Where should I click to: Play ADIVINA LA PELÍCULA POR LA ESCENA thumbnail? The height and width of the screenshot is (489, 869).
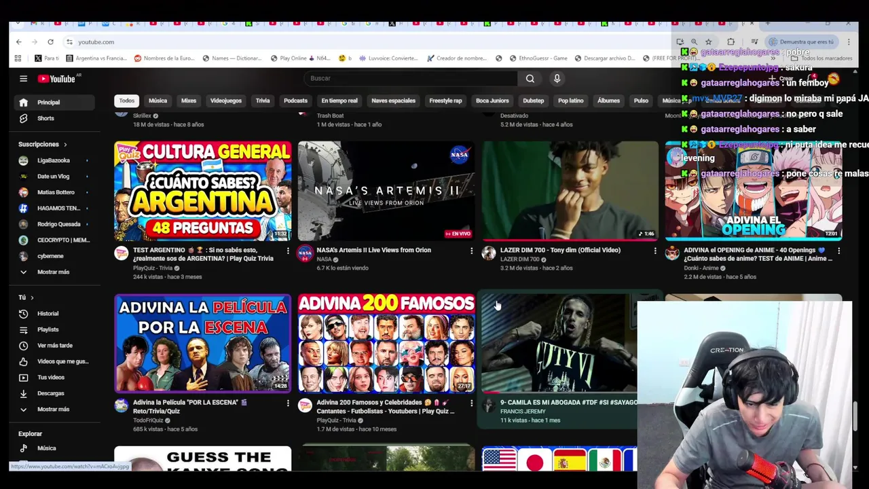(x=203, y=344)
